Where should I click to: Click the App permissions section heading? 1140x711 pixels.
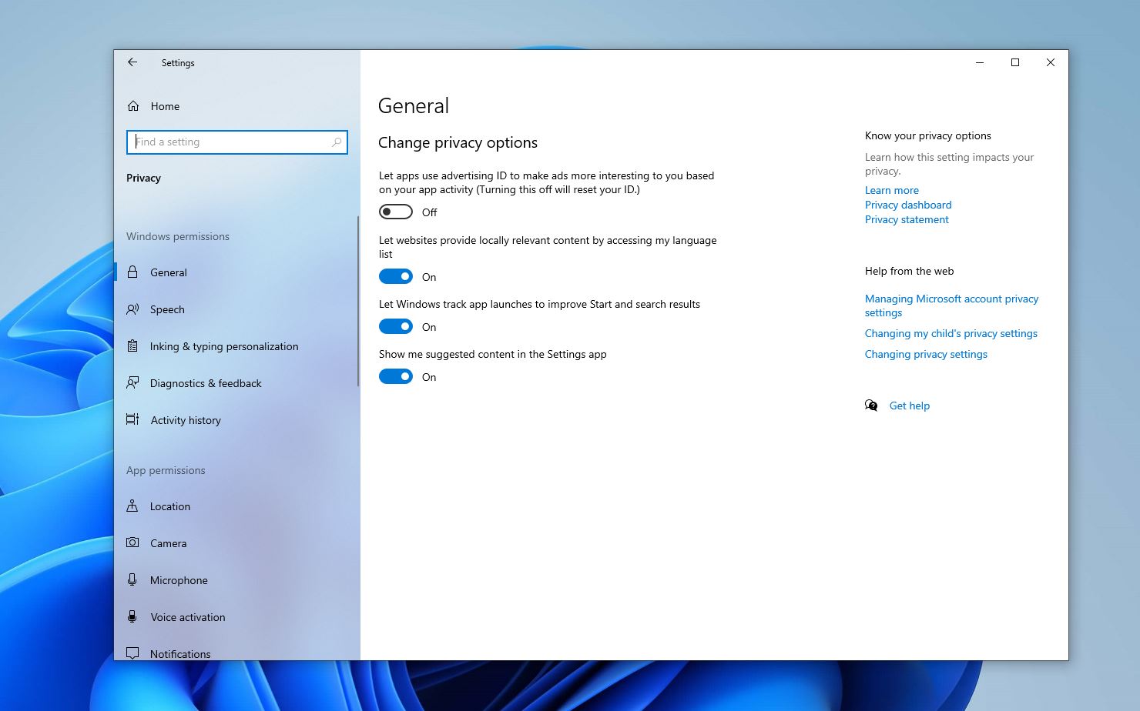pos(166,470)
